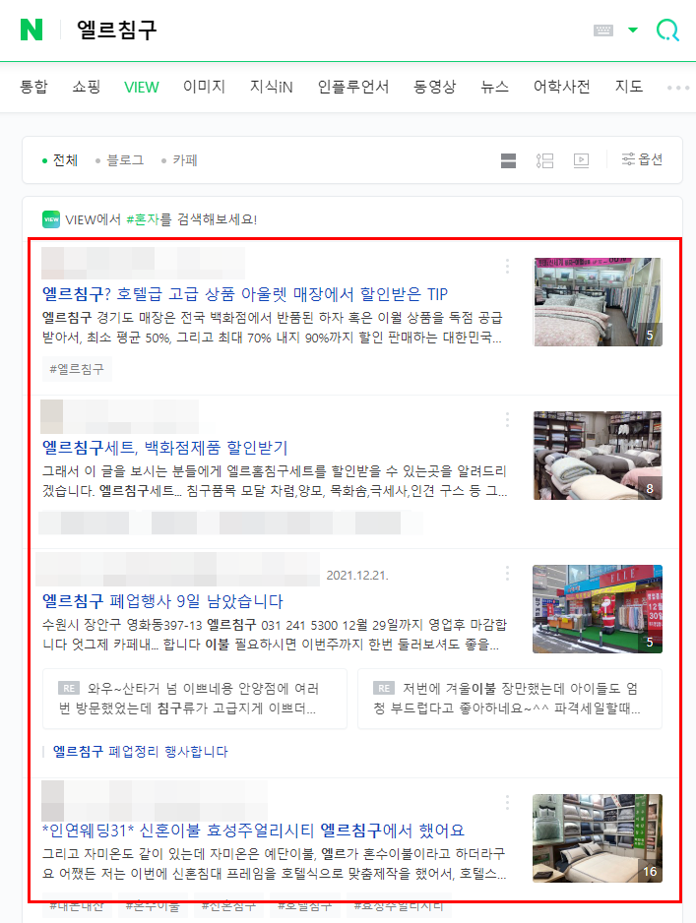The image size is (696, 923).
Task: Open the 지식iN tab
Action: [x=272, y=88]
